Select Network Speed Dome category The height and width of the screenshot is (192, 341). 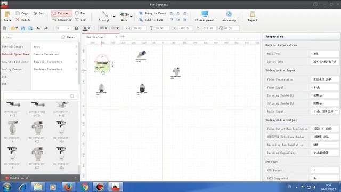15,54
